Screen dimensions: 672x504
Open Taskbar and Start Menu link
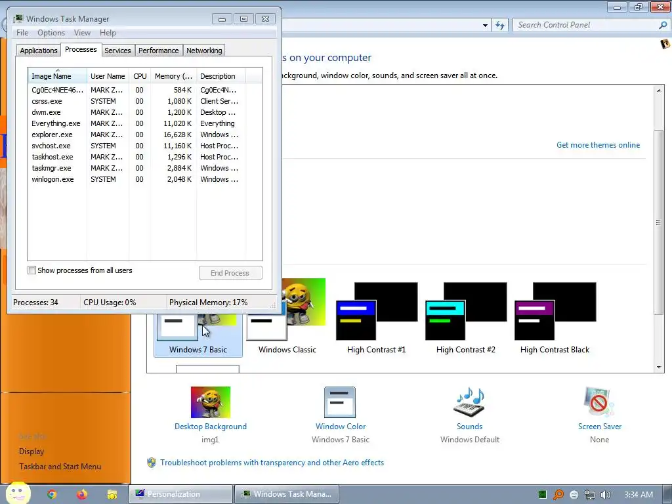point(60,467)
